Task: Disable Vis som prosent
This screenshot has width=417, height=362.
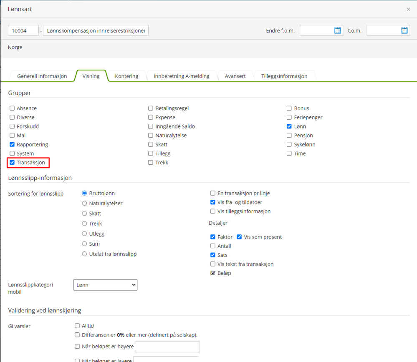Action: click(239, 237)
